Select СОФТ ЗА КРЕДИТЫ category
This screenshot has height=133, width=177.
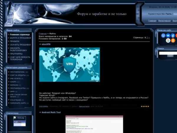click(x=18, y=75)
